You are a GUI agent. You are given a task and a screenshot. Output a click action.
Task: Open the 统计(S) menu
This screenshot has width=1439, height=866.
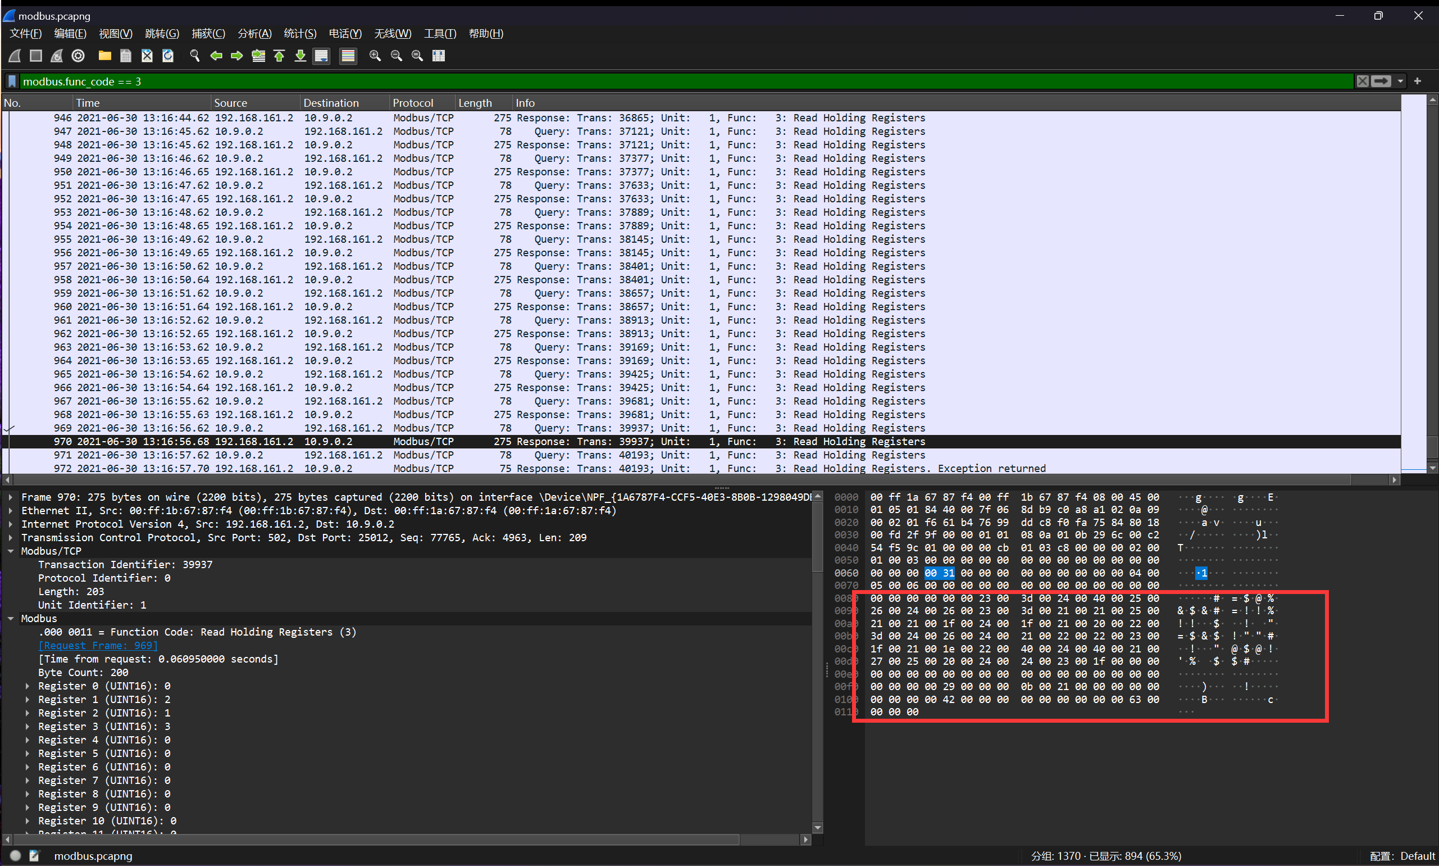click(300, 33)
